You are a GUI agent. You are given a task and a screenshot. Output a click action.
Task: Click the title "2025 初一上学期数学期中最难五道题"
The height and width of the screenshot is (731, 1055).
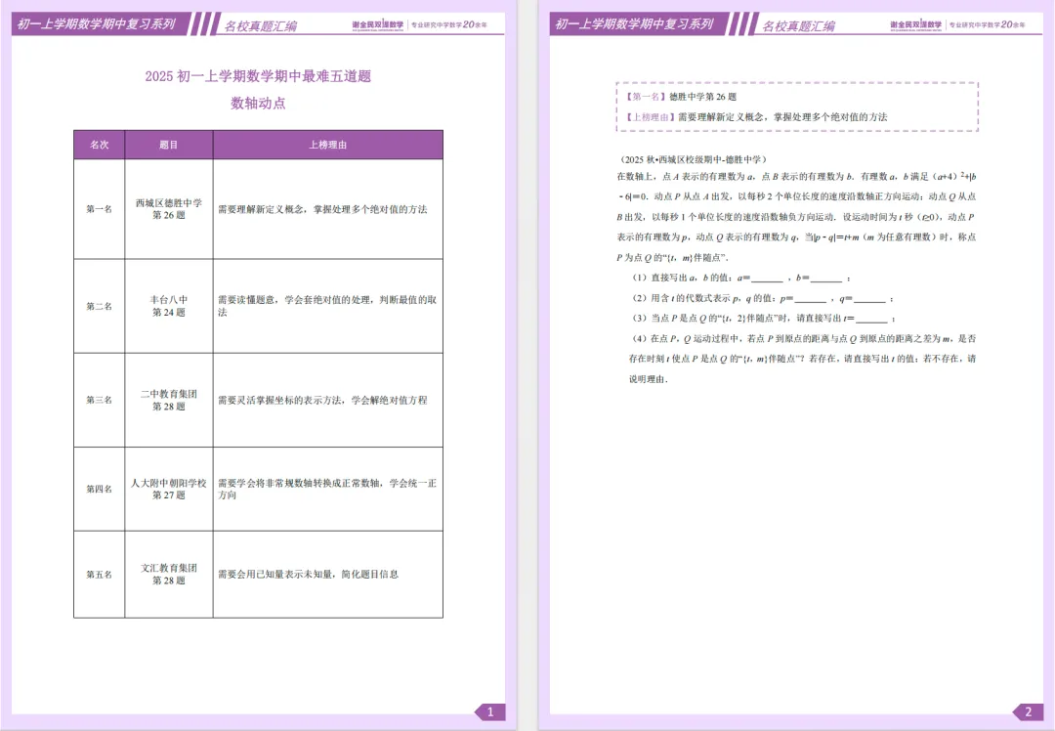click(x=258, y=76)
